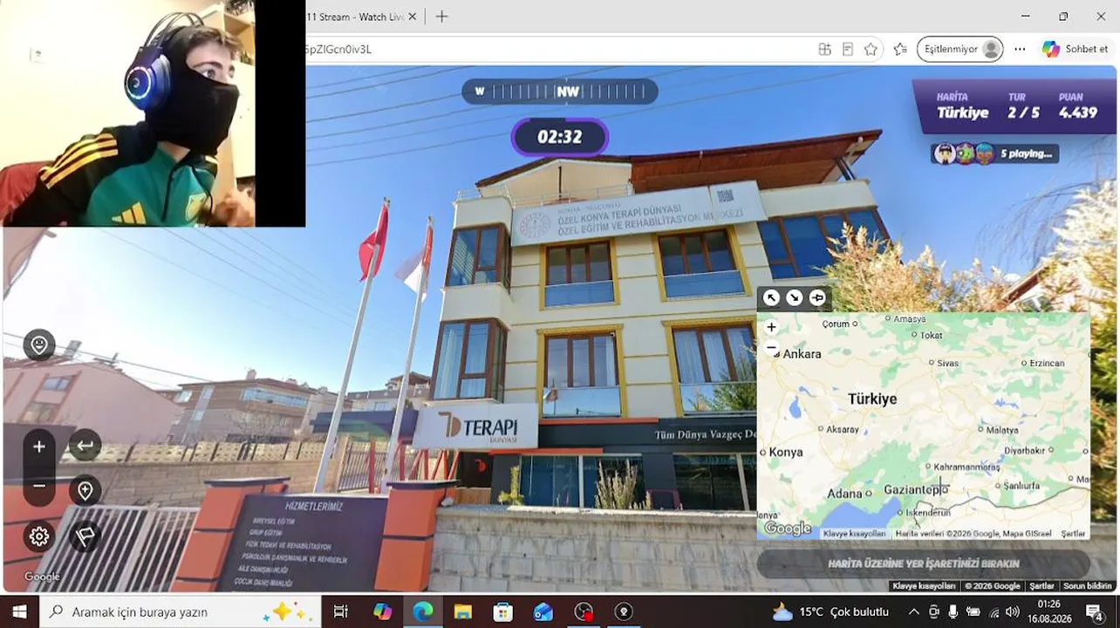
Task: Click Sorun bildirin report link
Action: click(1088, 586)
